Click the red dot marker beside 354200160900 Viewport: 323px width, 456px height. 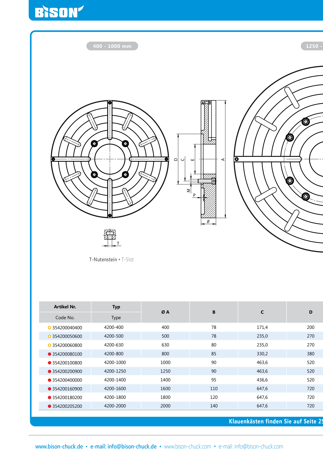pyautogui.click(x=49, y=389)
